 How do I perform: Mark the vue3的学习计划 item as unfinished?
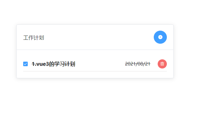[25, 64]
